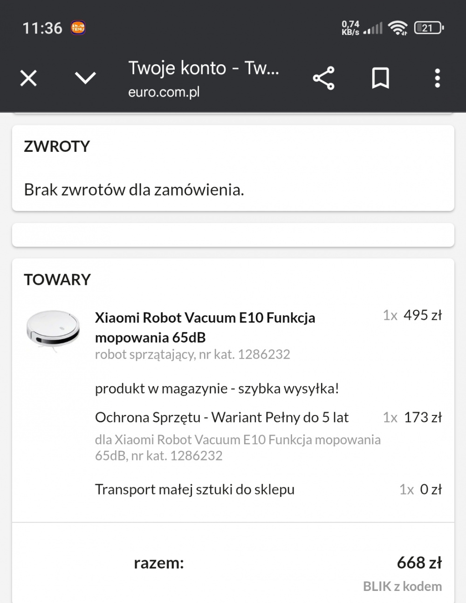This screenshot has width=466, height=603.
Task: Tap the share icon in toolbar
Action: [323, 78]
